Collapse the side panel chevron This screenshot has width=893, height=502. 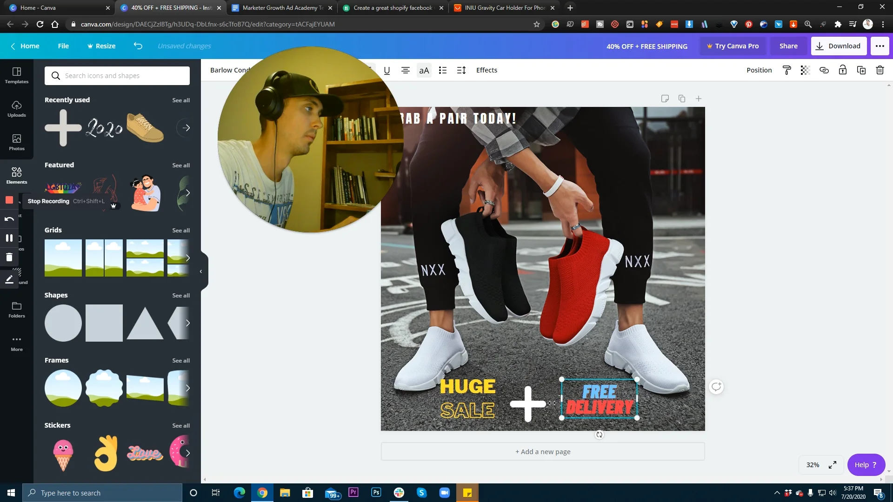click(201, 271)
